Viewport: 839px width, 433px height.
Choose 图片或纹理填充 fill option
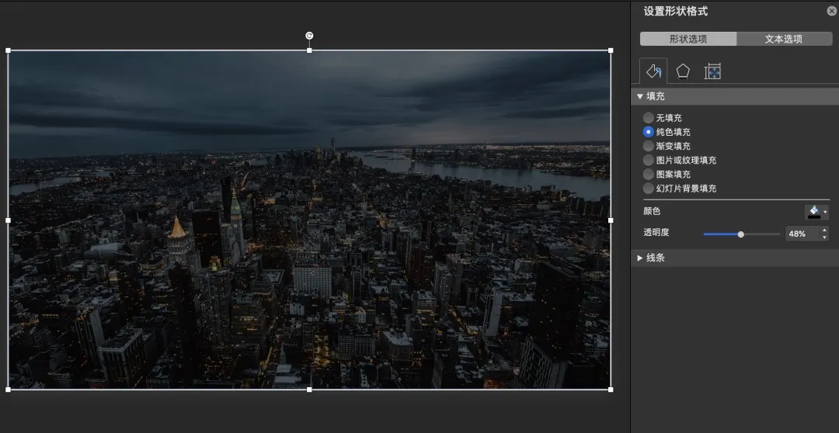(x=649, y=160)
